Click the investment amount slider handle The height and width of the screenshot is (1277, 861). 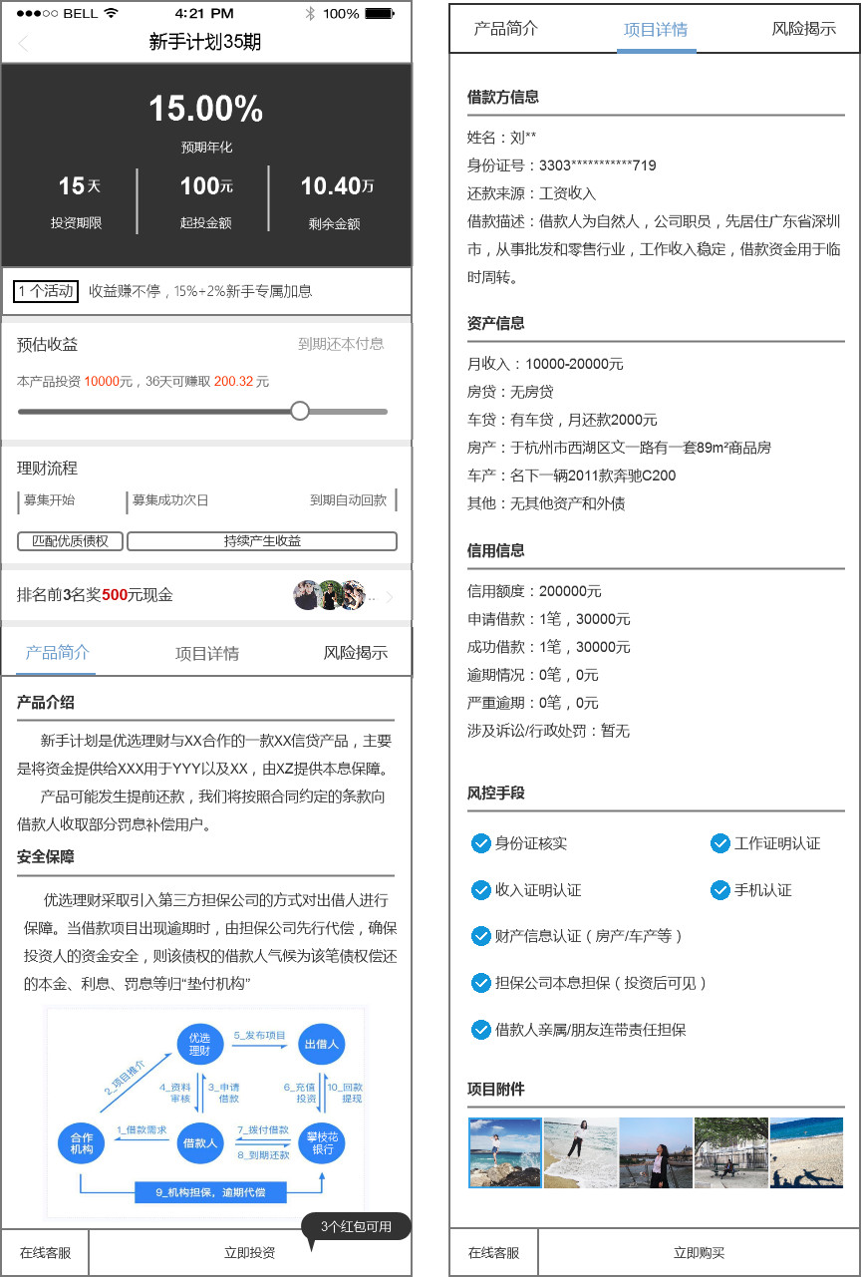(x=300, y=411)
